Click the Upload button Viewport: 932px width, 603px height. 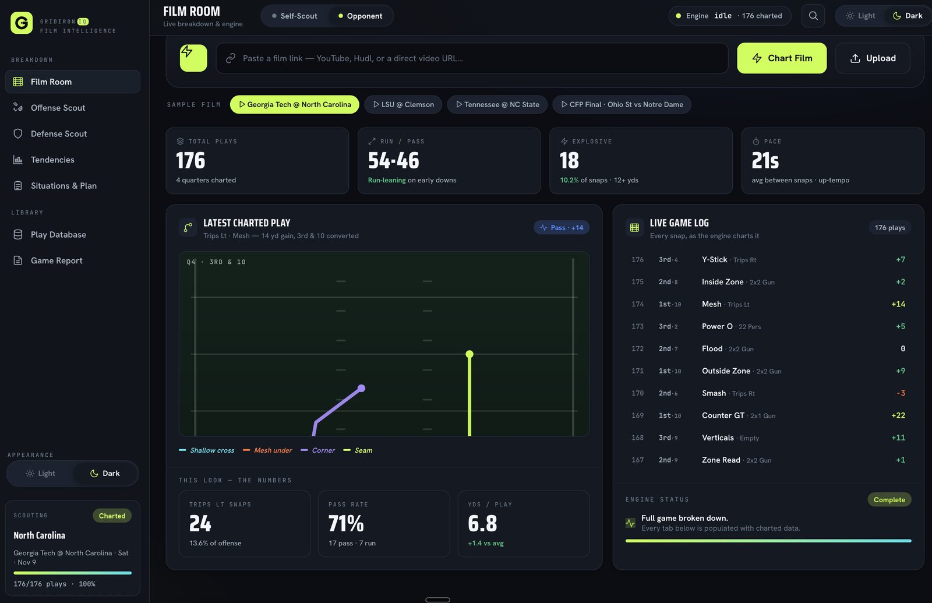tap(873, 58)
